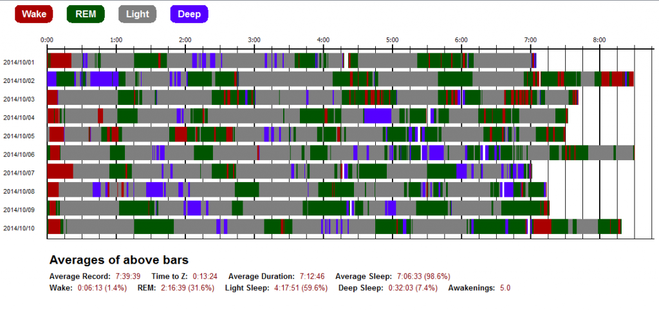Click the purple Deep legend button
659x310 pixels.
[189, 14]
